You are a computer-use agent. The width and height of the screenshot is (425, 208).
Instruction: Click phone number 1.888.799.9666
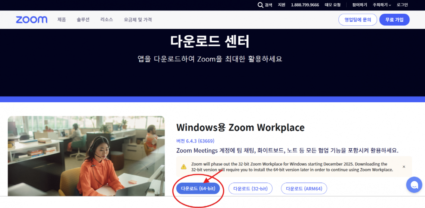pyautogui.click(x=305, y=5)
